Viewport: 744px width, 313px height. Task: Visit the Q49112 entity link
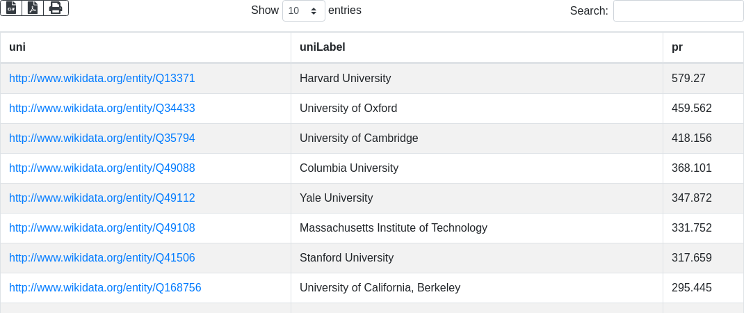[x=102, y=198]
